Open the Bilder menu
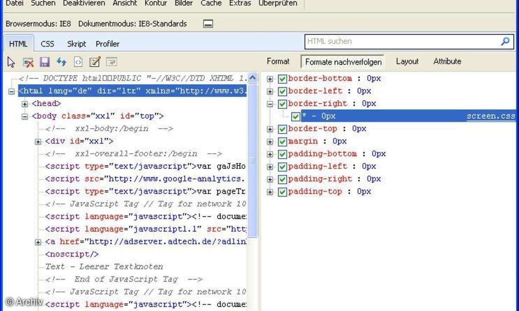The height and width of the screenshot is (311, 519). (184, 3)
